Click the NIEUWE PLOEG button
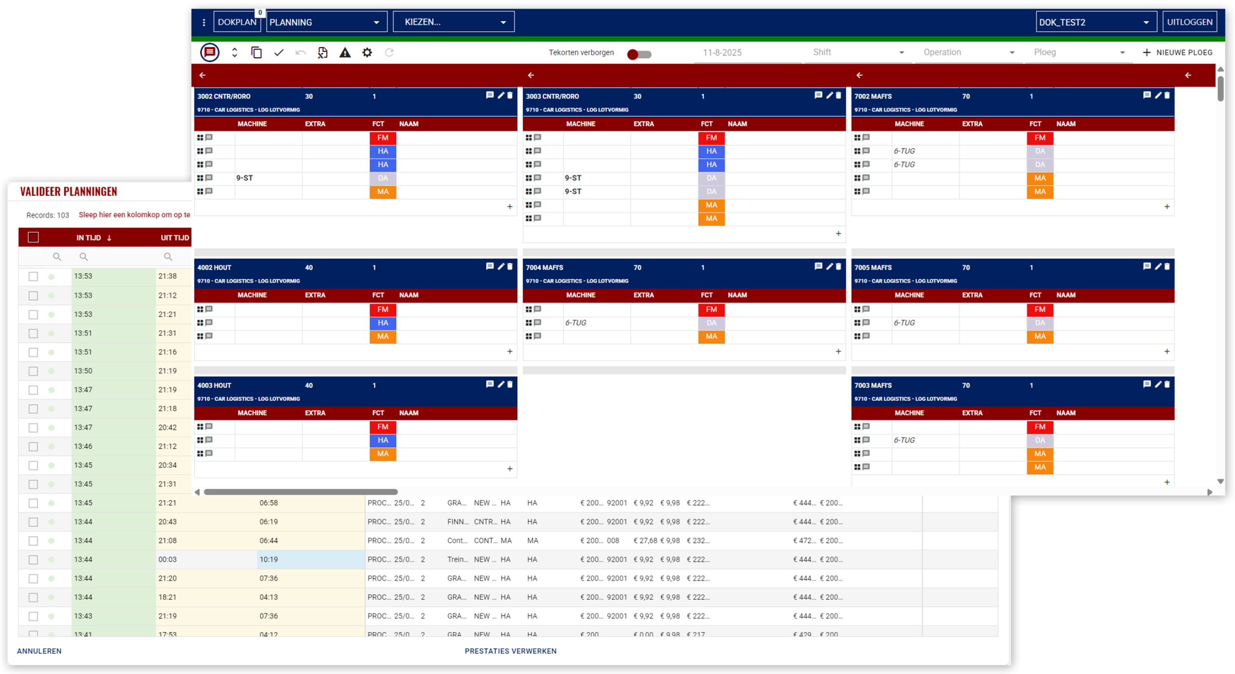The height and width of the screenshot is (674, 1235). coord(1178,53)
